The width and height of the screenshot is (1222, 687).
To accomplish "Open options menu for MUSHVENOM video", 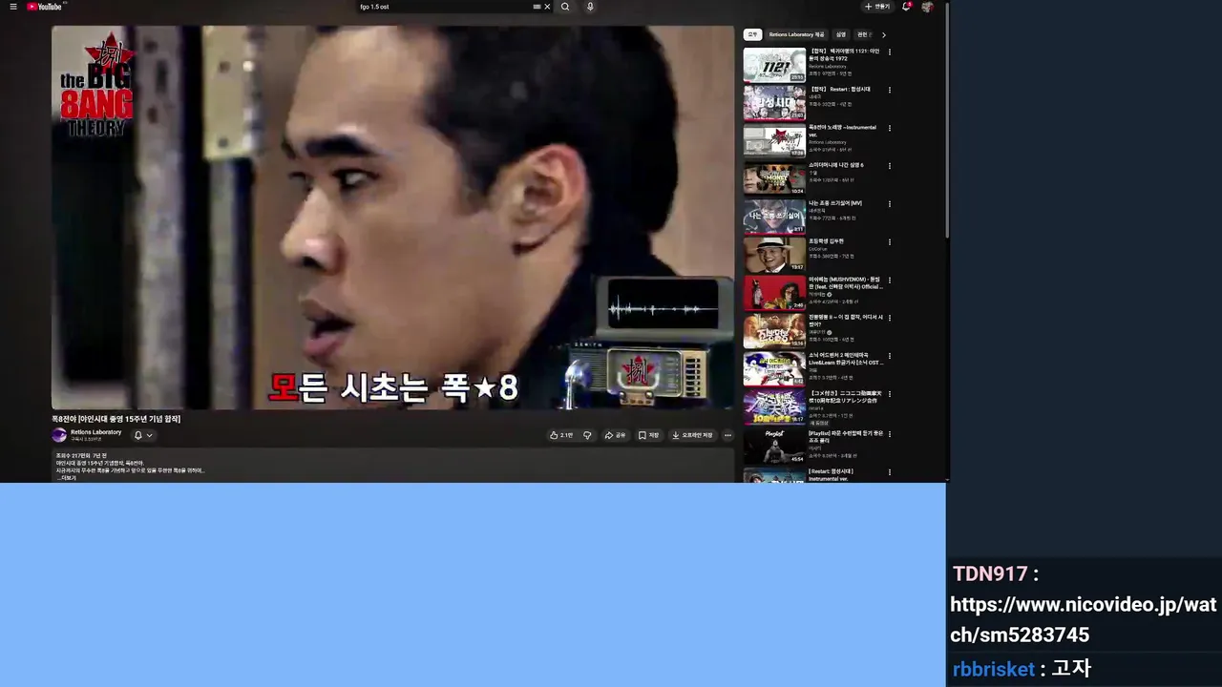I will pos(890,281).
